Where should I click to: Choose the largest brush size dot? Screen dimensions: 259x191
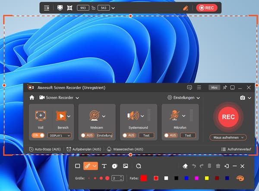coord(107,178)
